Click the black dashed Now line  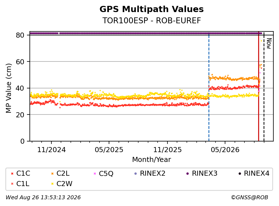264,86
